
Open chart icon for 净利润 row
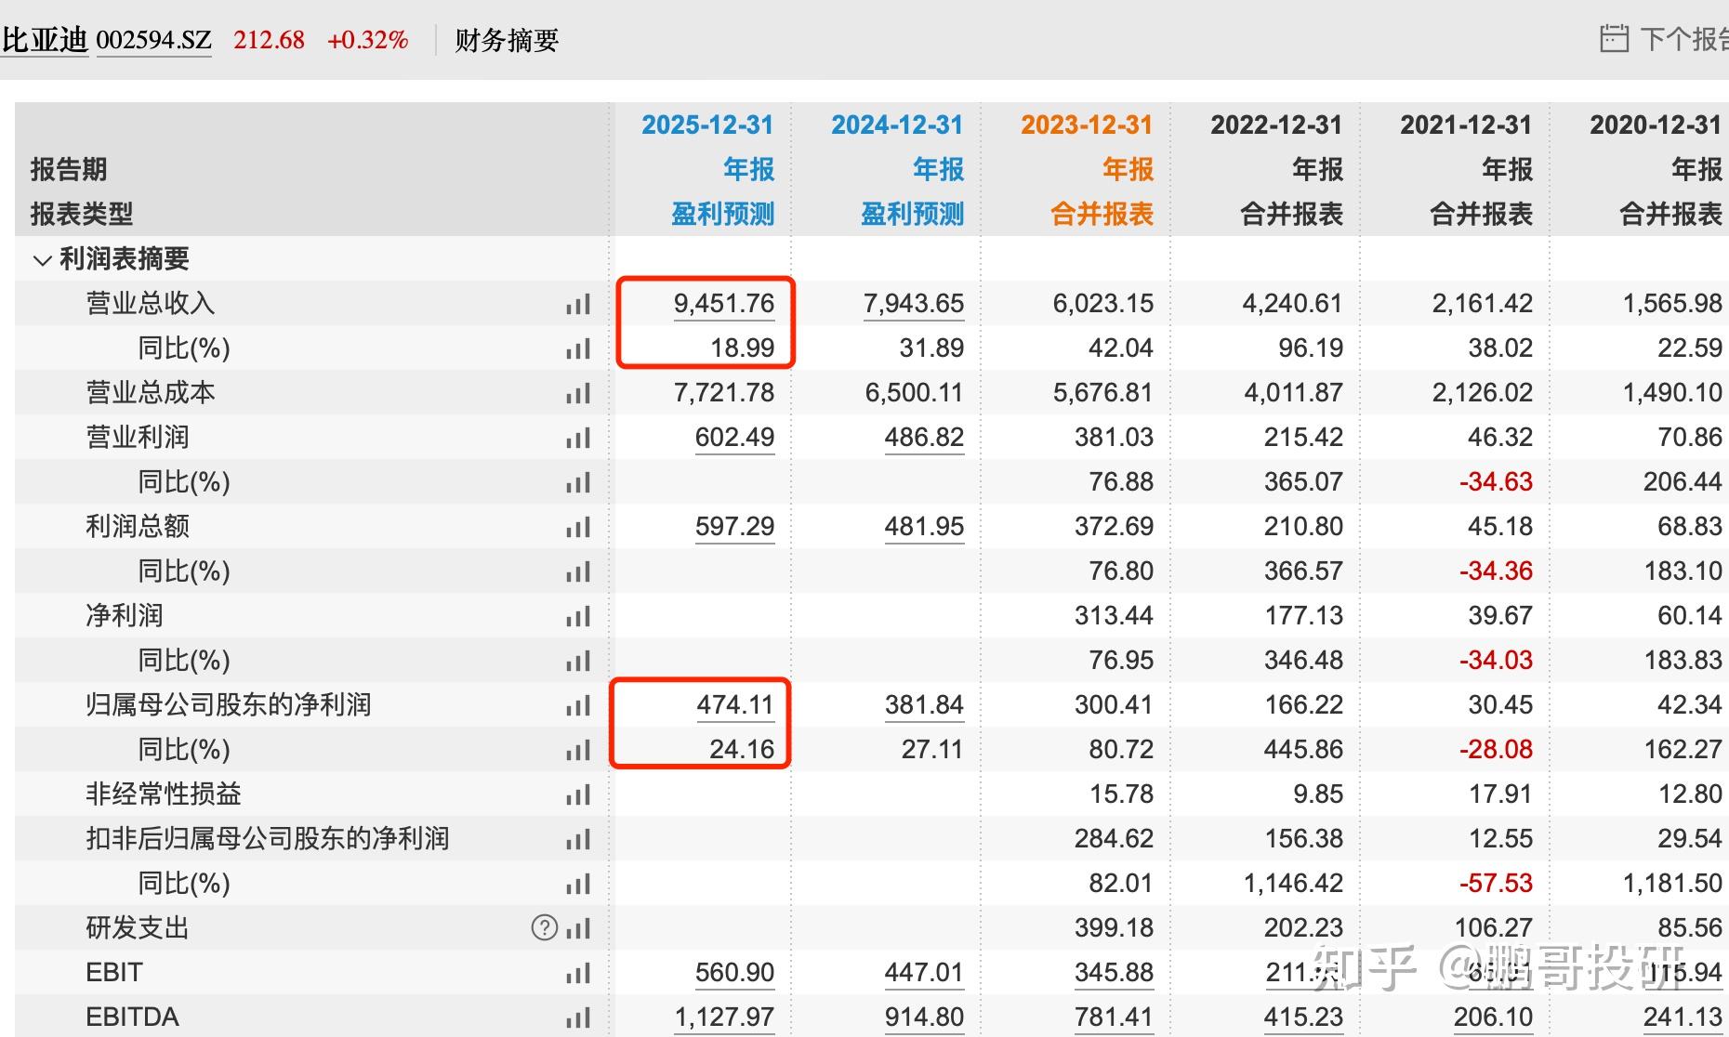[x=578, y=616]
